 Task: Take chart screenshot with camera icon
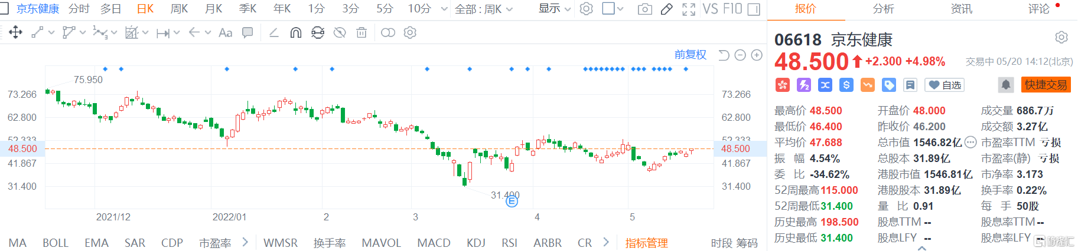(645, 9)
